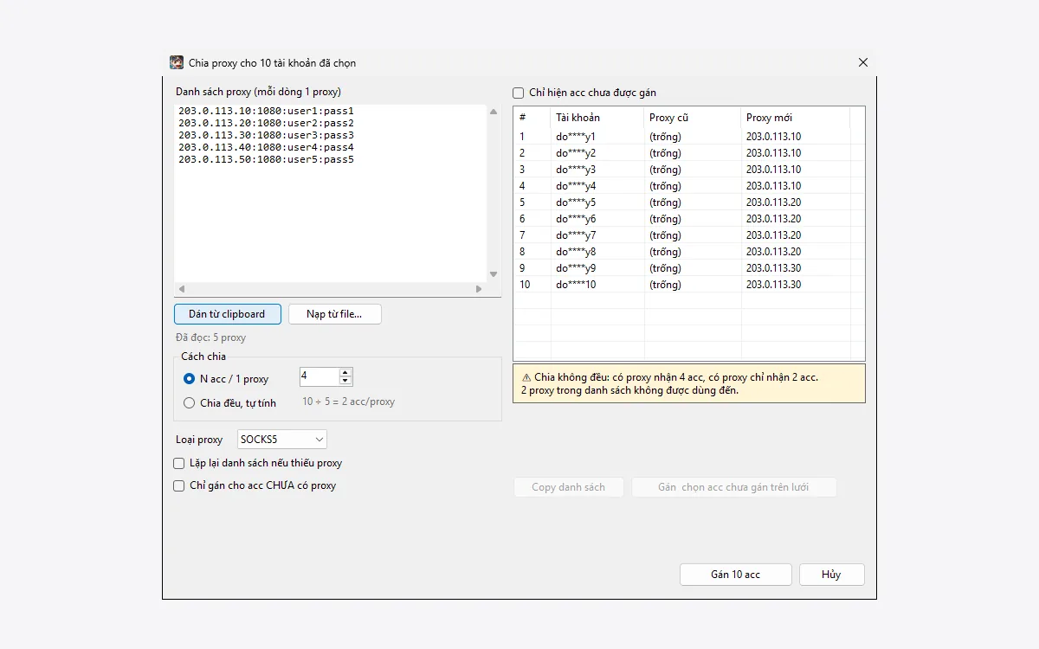Click the proxy list horizontal scroll left arrow

click(x=182, y=289)
